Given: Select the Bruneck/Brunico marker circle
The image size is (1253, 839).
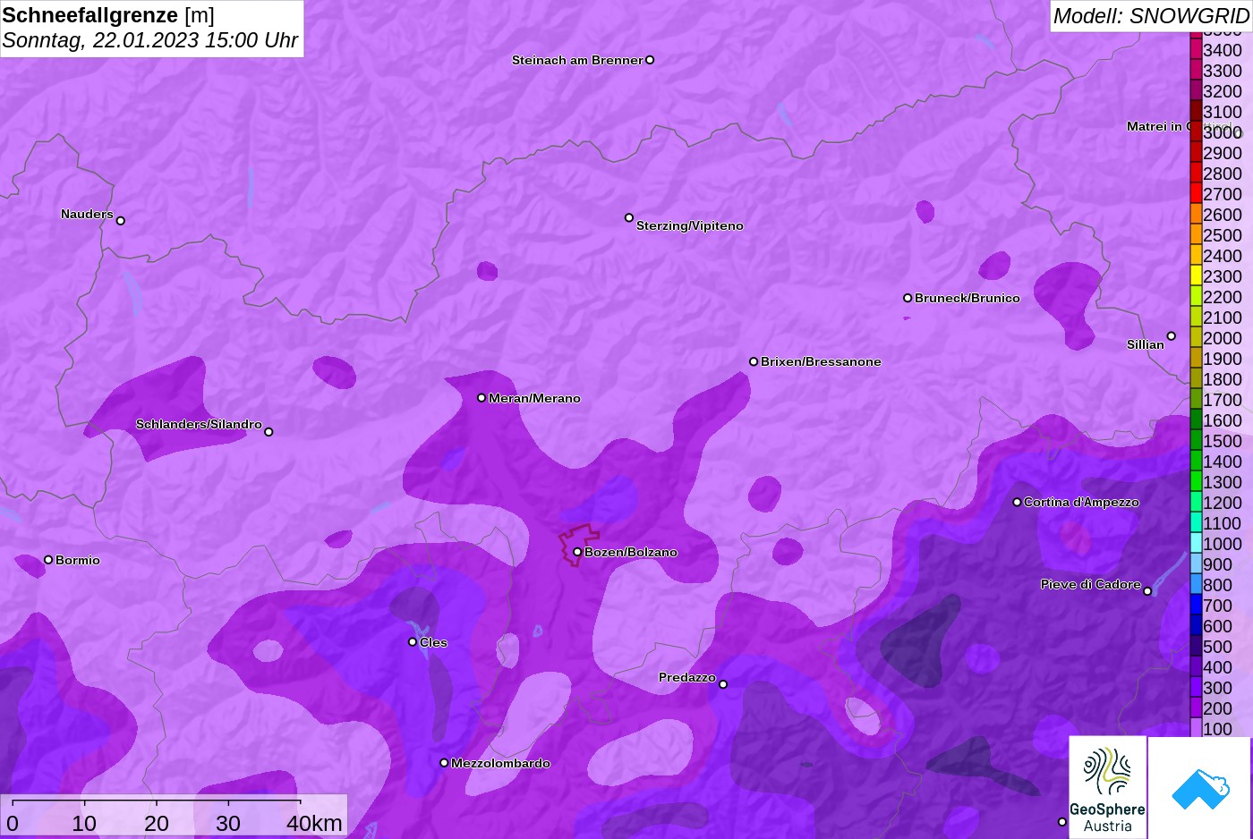Looking at the screenshot, I should point(908,298).
